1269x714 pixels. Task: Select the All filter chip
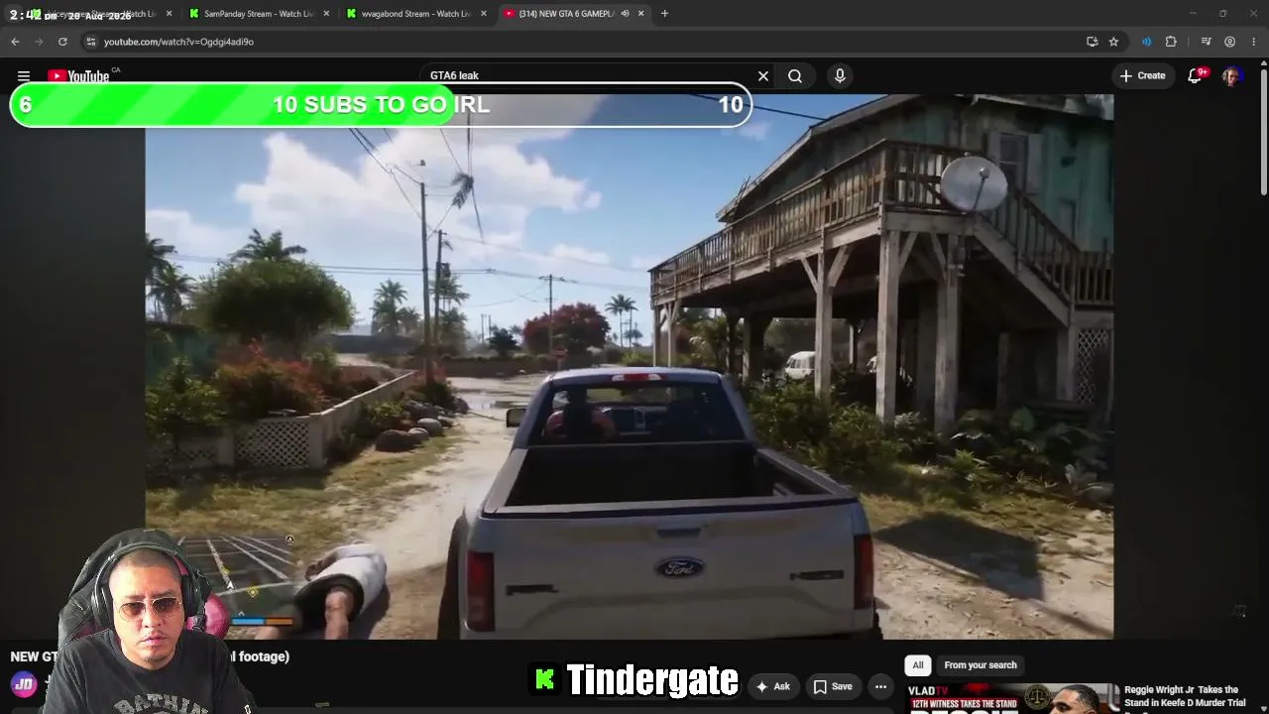click(x=918, y=665)
